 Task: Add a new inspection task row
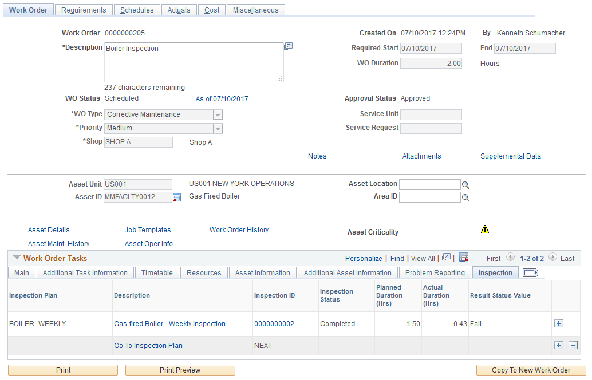pyautogui.click(x=558, y=323)
